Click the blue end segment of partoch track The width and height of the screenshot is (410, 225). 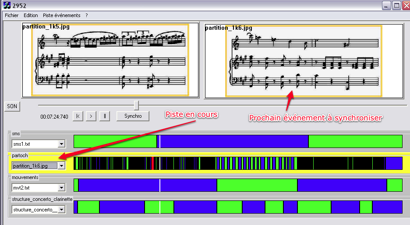point(394,163)
